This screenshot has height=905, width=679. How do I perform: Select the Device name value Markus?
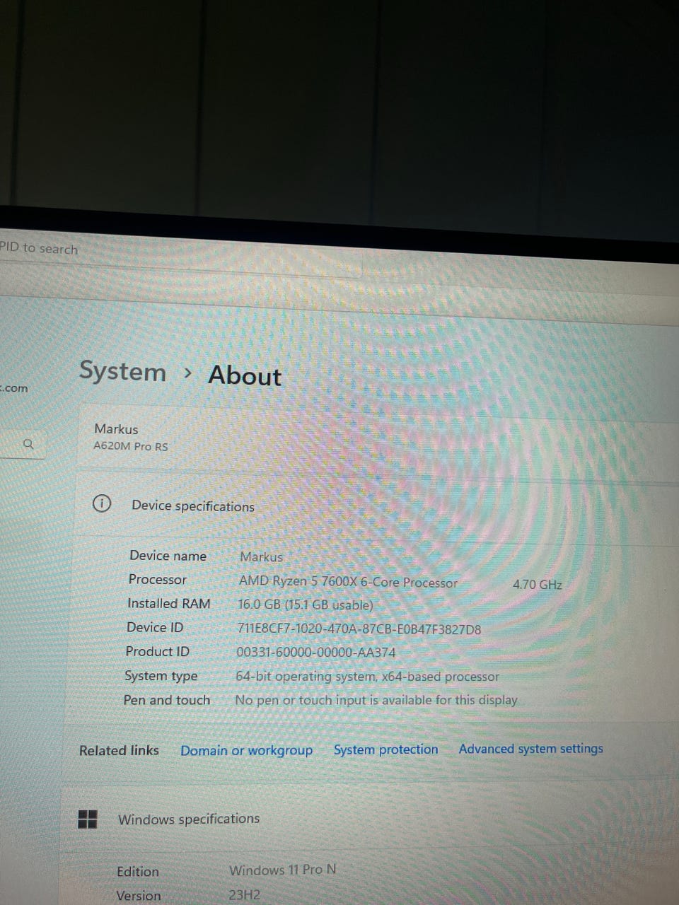pos(261,557)
